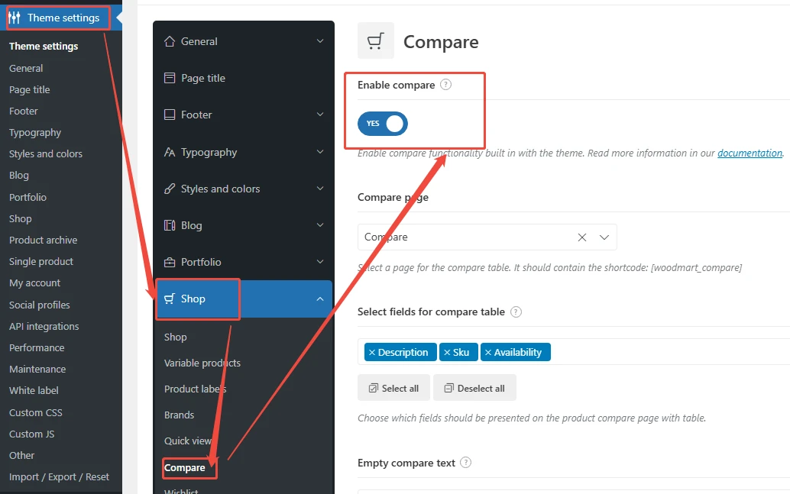Toggle the Enable compare switch

coord(383,123)
